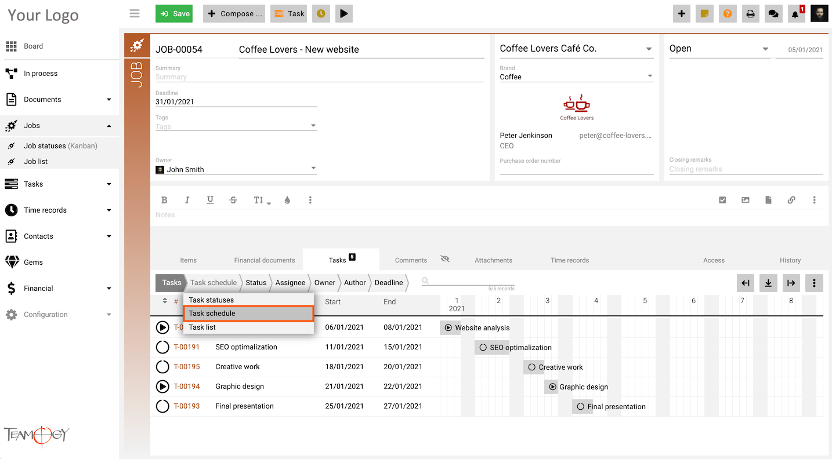Switch to the Time records tab

point(570,260)
